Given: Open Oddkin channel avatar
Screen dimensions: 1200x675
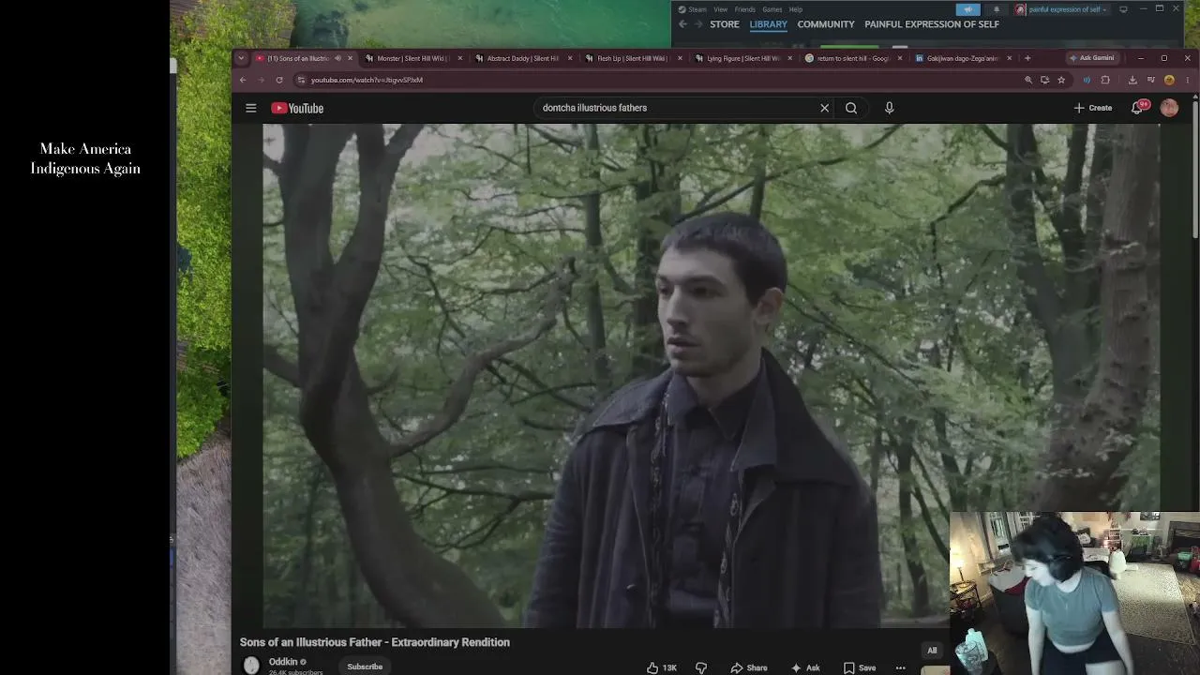Looking at the screenshot, I should (251, 666).
